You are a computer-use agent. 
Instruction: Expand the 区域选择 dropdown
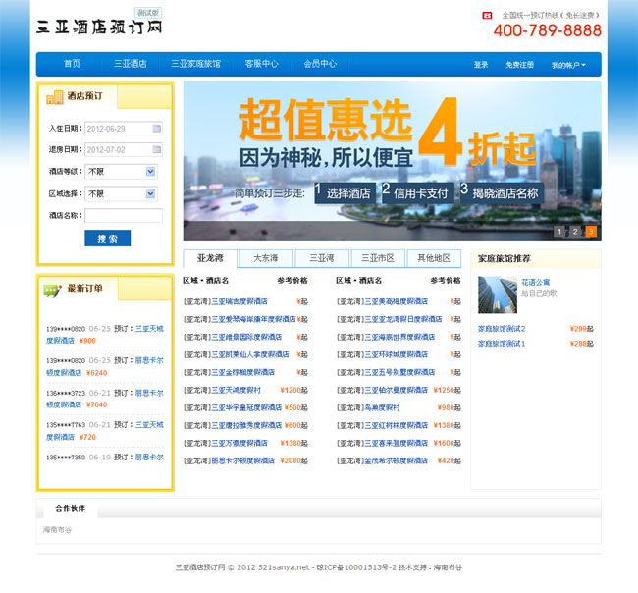(x=150, y=193)
